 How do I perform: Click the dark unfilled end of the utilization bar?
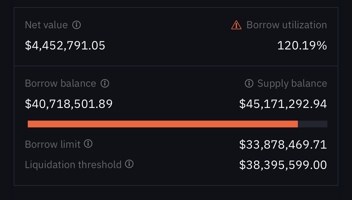[x=313, y=124]
